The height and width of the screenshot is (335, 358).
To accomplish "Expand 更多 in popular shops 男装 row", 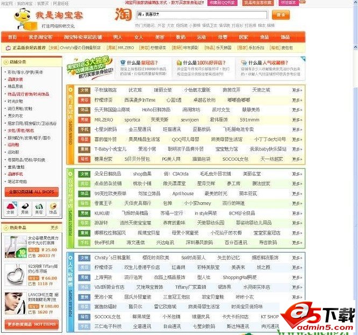I will coord(297,277).
